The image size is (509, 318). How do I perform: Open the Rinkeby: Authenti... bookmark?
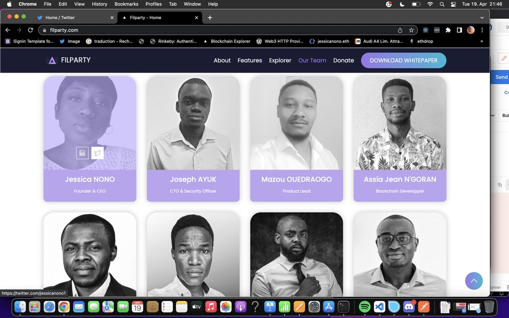point(173,41)
